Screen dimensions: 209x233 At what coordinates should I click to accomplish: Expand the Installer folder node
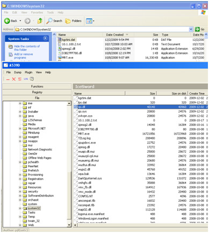click(x=20, y=112)
